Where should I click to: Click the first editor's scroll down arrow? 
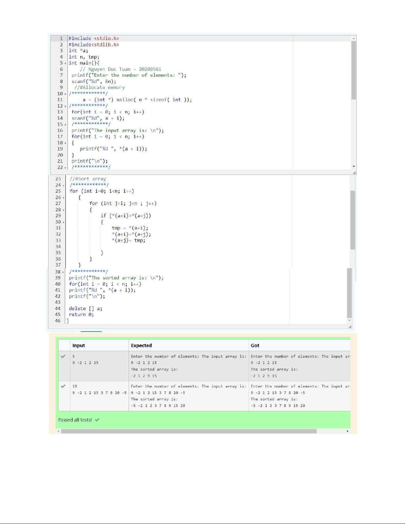[354, 167]
